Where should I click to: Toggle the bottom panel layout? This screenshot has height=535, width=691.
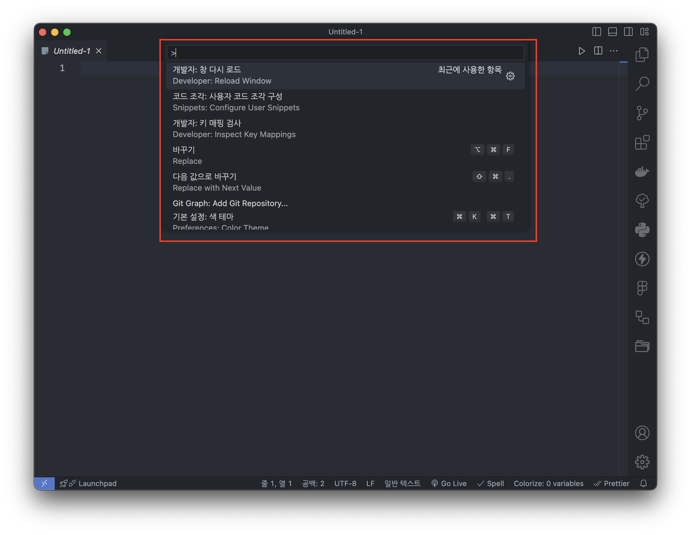[612, 32]
